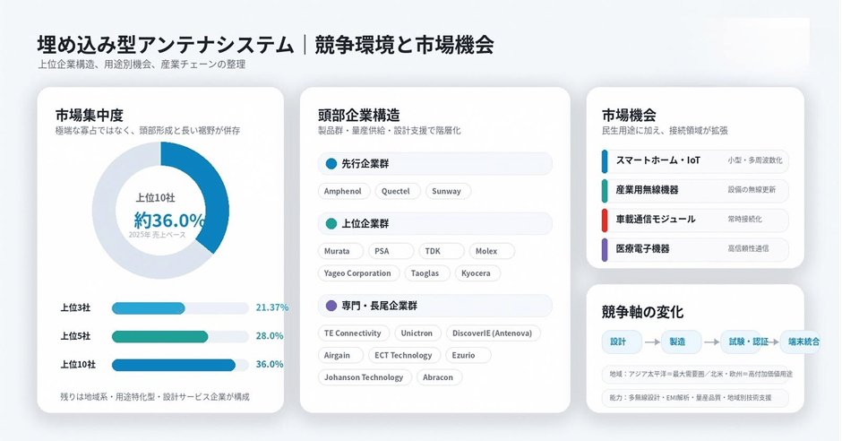
Task: Open the スマートホーム・IoT opportunity row
Action: pyautogui.click(x=695, y=160)
